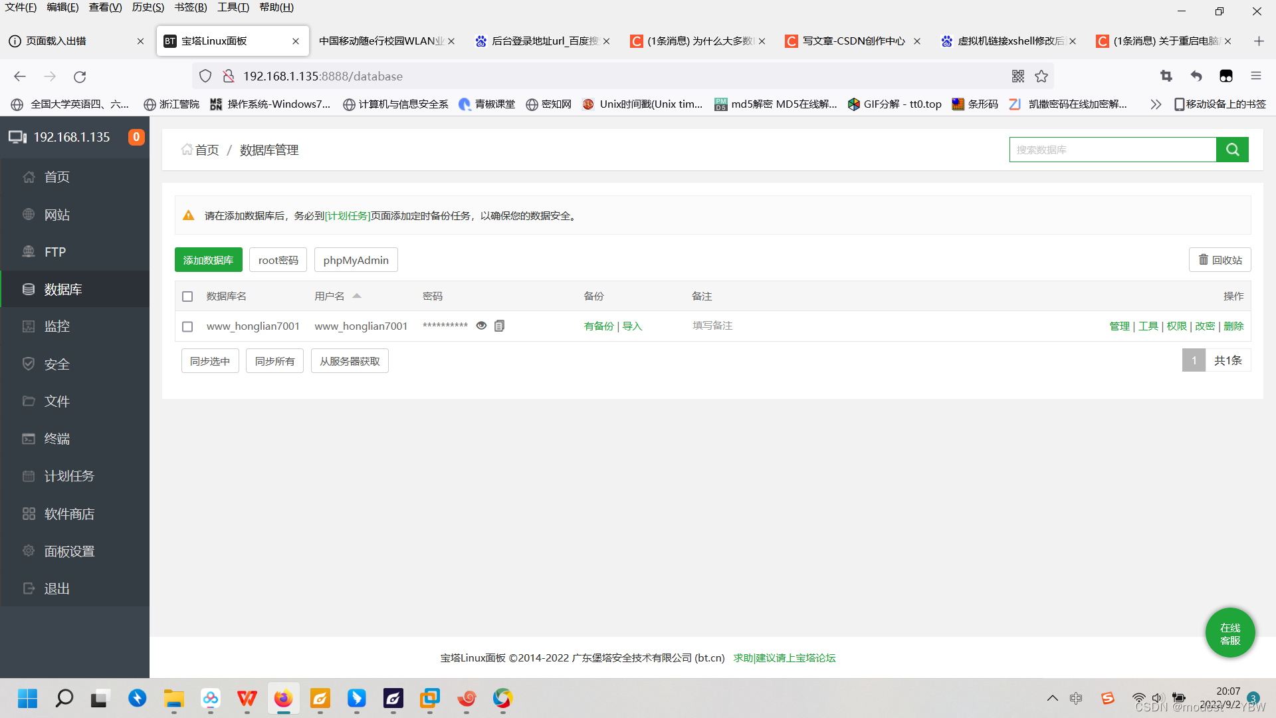This screenshot has width=1276, height=718.
Task: Open the 计划任务 link in warning
Action: (348, 216)
